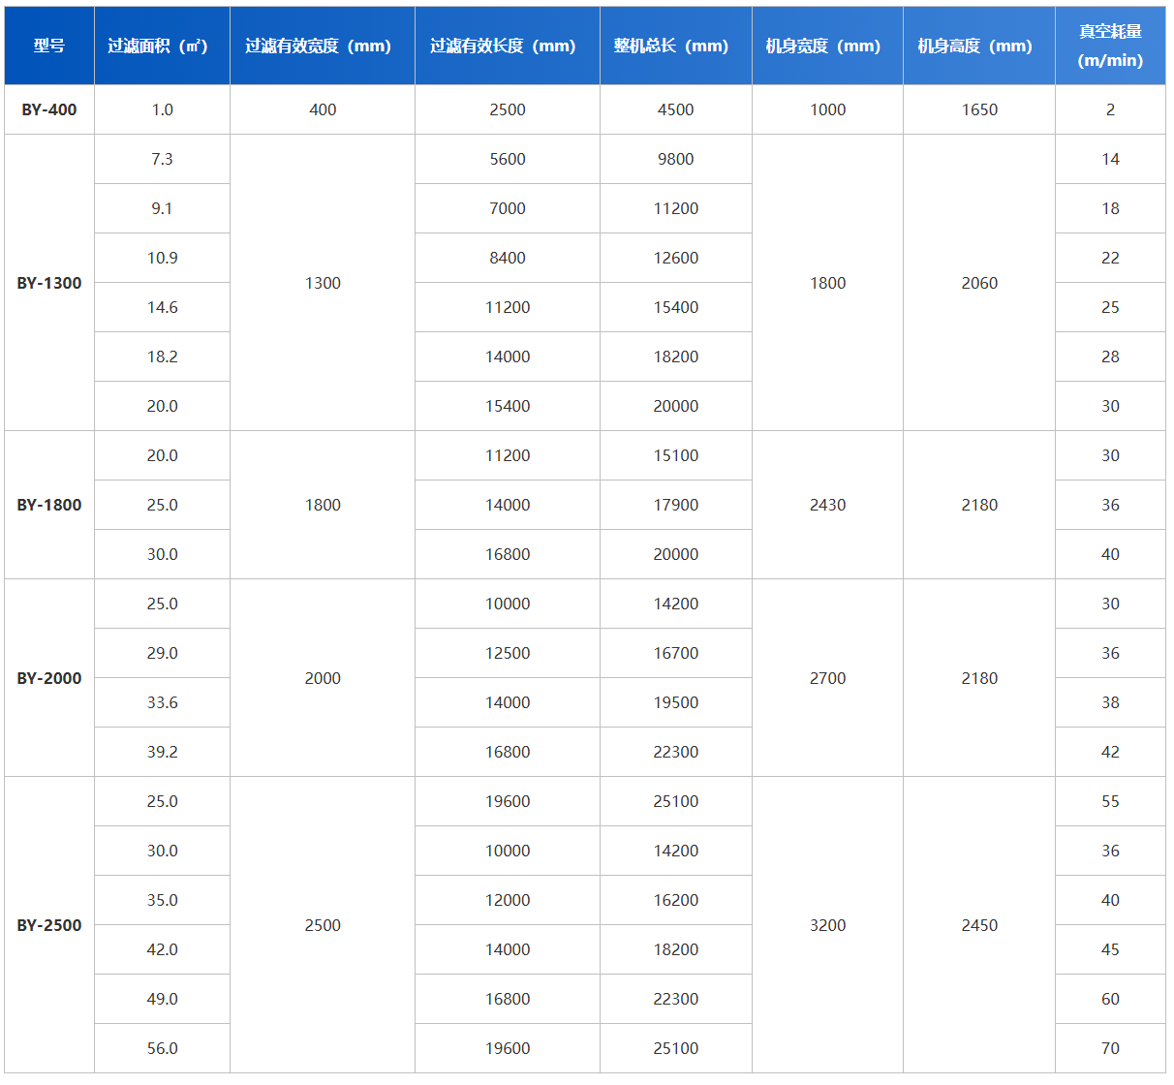This screenshot has height=1085, width=1174.
Task: Select the BY-1300 model label
Action: pos(49,283)
